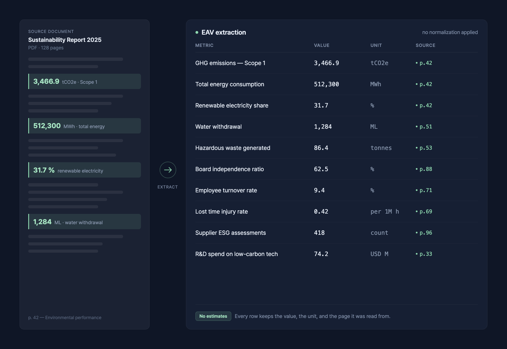Viewport: 507px width, 349px height.
Task: Click the 'Sustainability Report 2025' document title
Action: (x=65, y=40)
